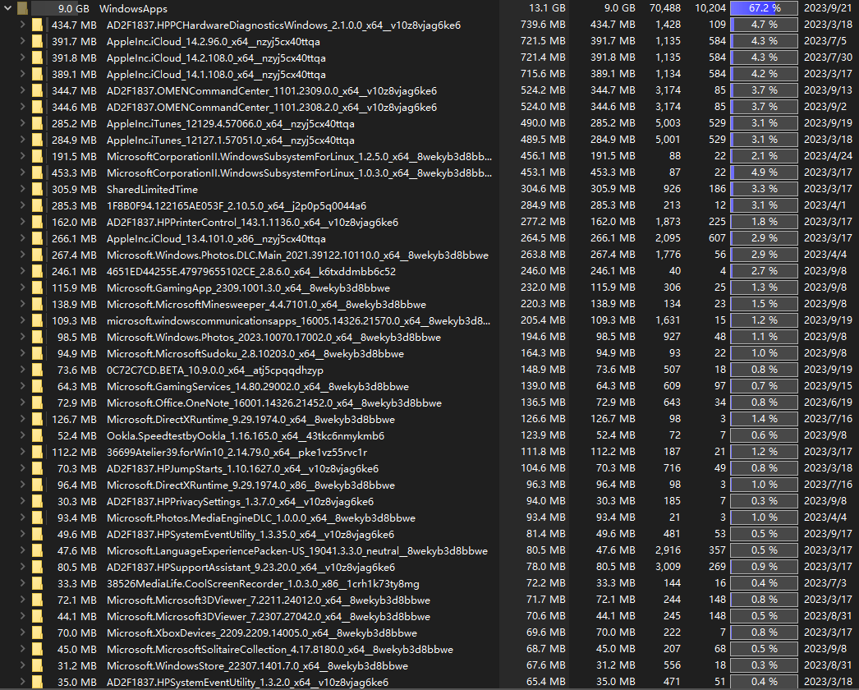Click folder icon of AppleInc.iTunes_12127.1.57051.0

[37, 140]
